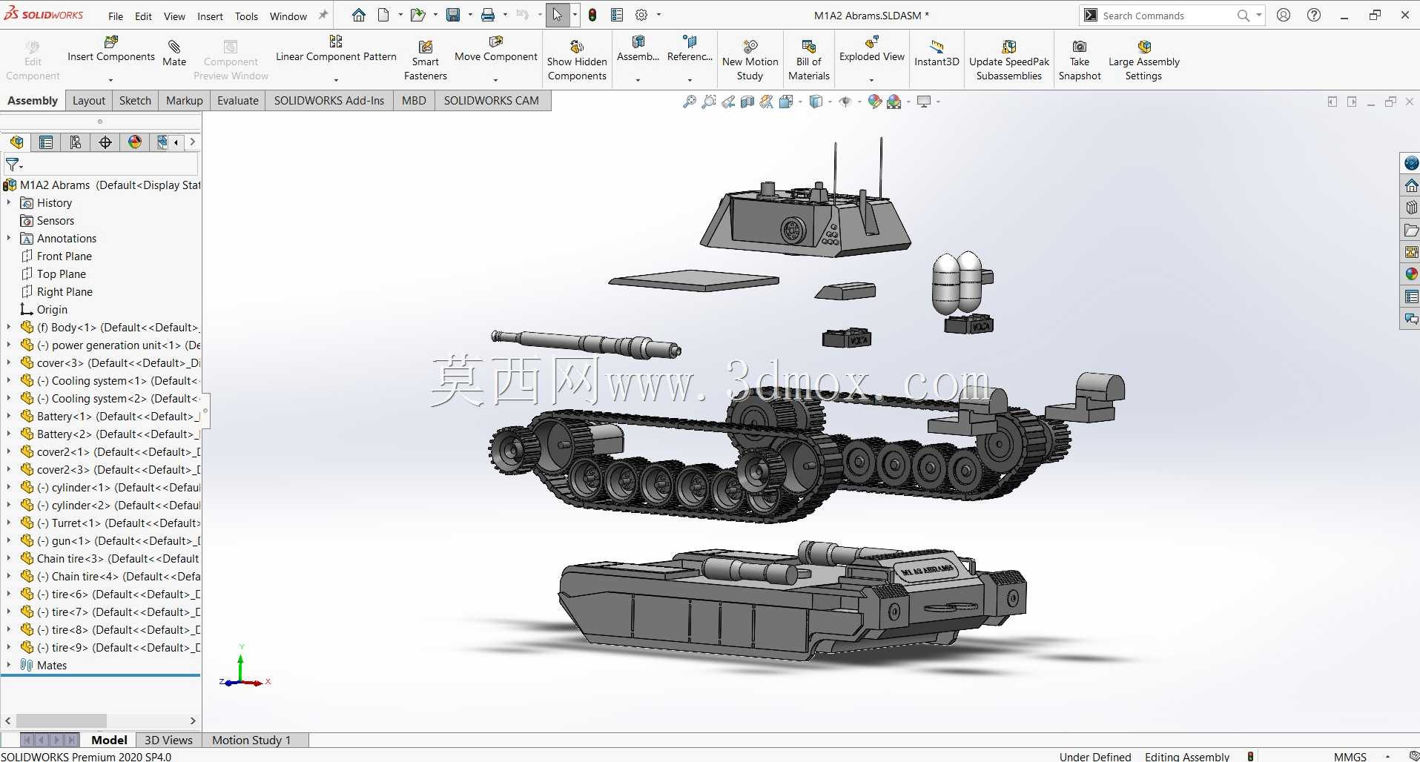Click the Rebuild traffic light icon
Screen dimensions: 1420x762
pyautogui.click(x=592, y=15)
